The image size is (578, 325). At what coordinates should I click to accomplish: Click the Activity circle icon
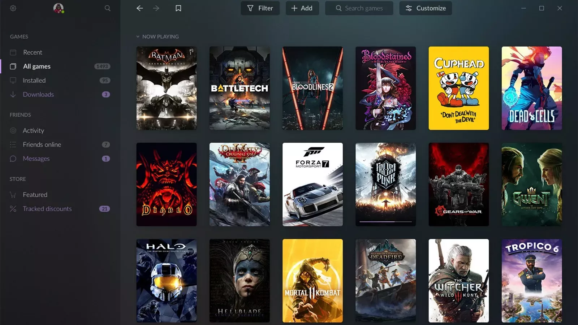(13, 130)
